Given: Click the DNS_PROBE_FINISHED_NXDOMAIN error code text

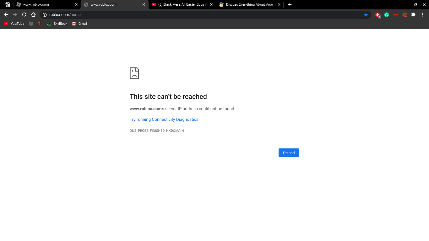Looking at the screenshot, I should pyautogui.click(x=157, y=131).
